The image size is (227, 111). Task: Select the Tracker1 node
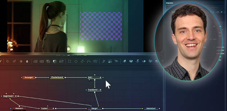point(47,108)
